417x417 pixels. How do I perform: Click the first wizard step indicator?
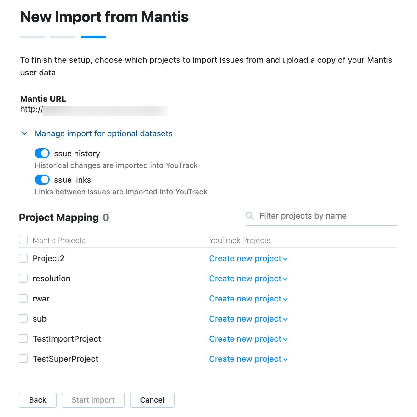(32, 37)
